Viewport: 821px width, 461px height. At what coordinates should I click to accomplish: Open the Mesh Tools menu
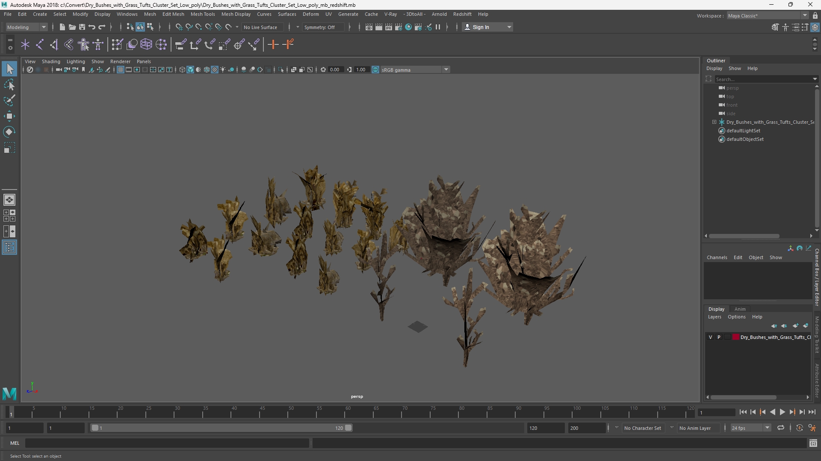click(203, 14)
